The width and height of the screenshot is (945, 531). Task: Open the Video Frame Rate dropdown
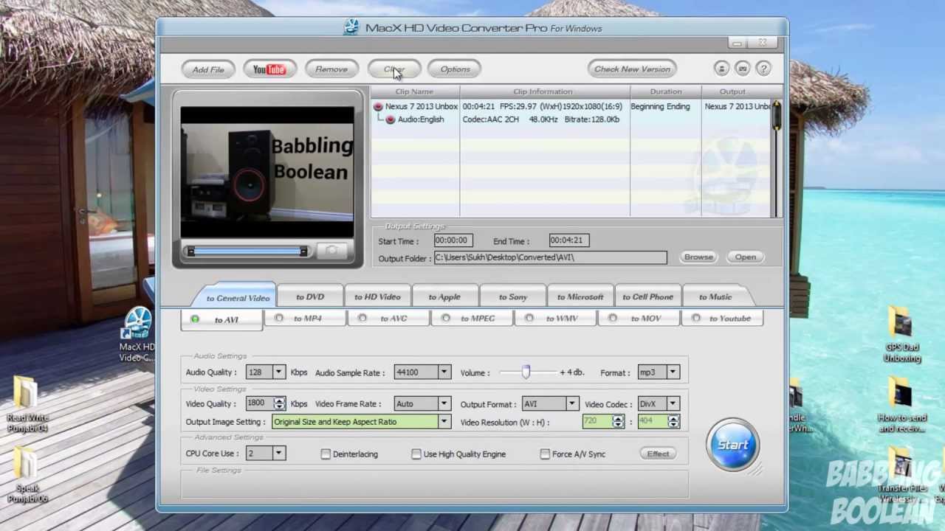[x=444, y=403]
